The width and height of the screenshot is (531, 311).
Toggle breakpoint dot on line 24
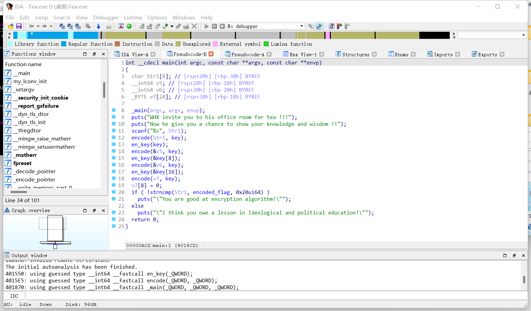click(x=114, y=219)
